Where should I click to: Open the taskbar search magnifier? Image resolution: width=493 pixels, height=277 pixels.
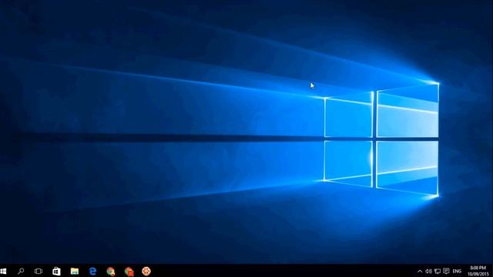click(x=21, y=271)
